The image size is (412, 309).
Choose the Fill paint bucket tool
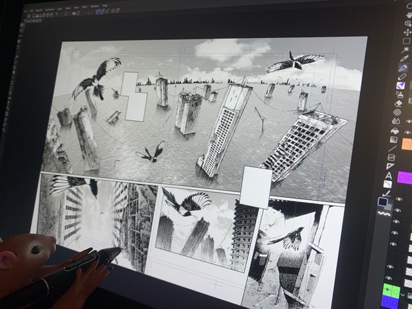coord(397,120)
